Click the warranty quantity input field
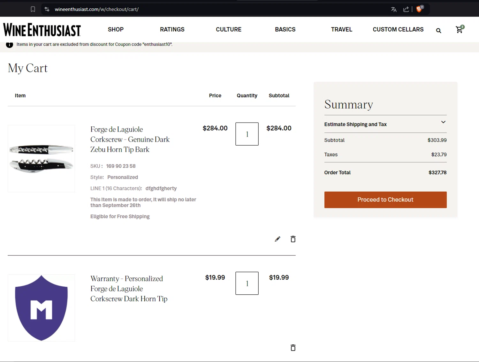Screen dimensions: 479x362 pyautogui.click(x=247, y=283)
